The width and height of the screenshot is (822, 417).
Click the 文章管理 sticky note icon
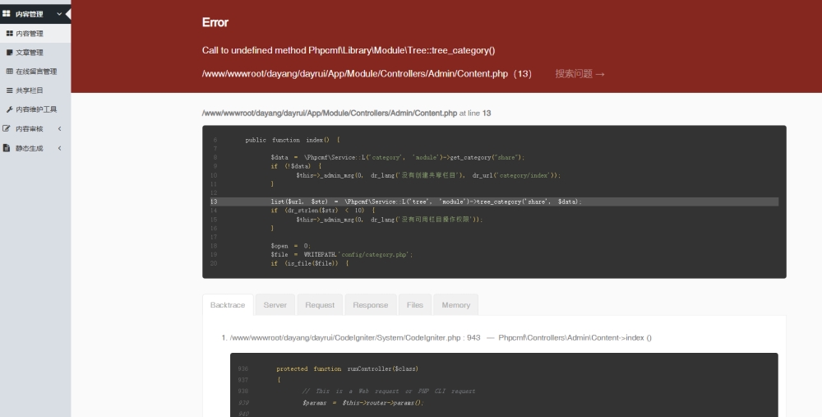pos(10,53)
